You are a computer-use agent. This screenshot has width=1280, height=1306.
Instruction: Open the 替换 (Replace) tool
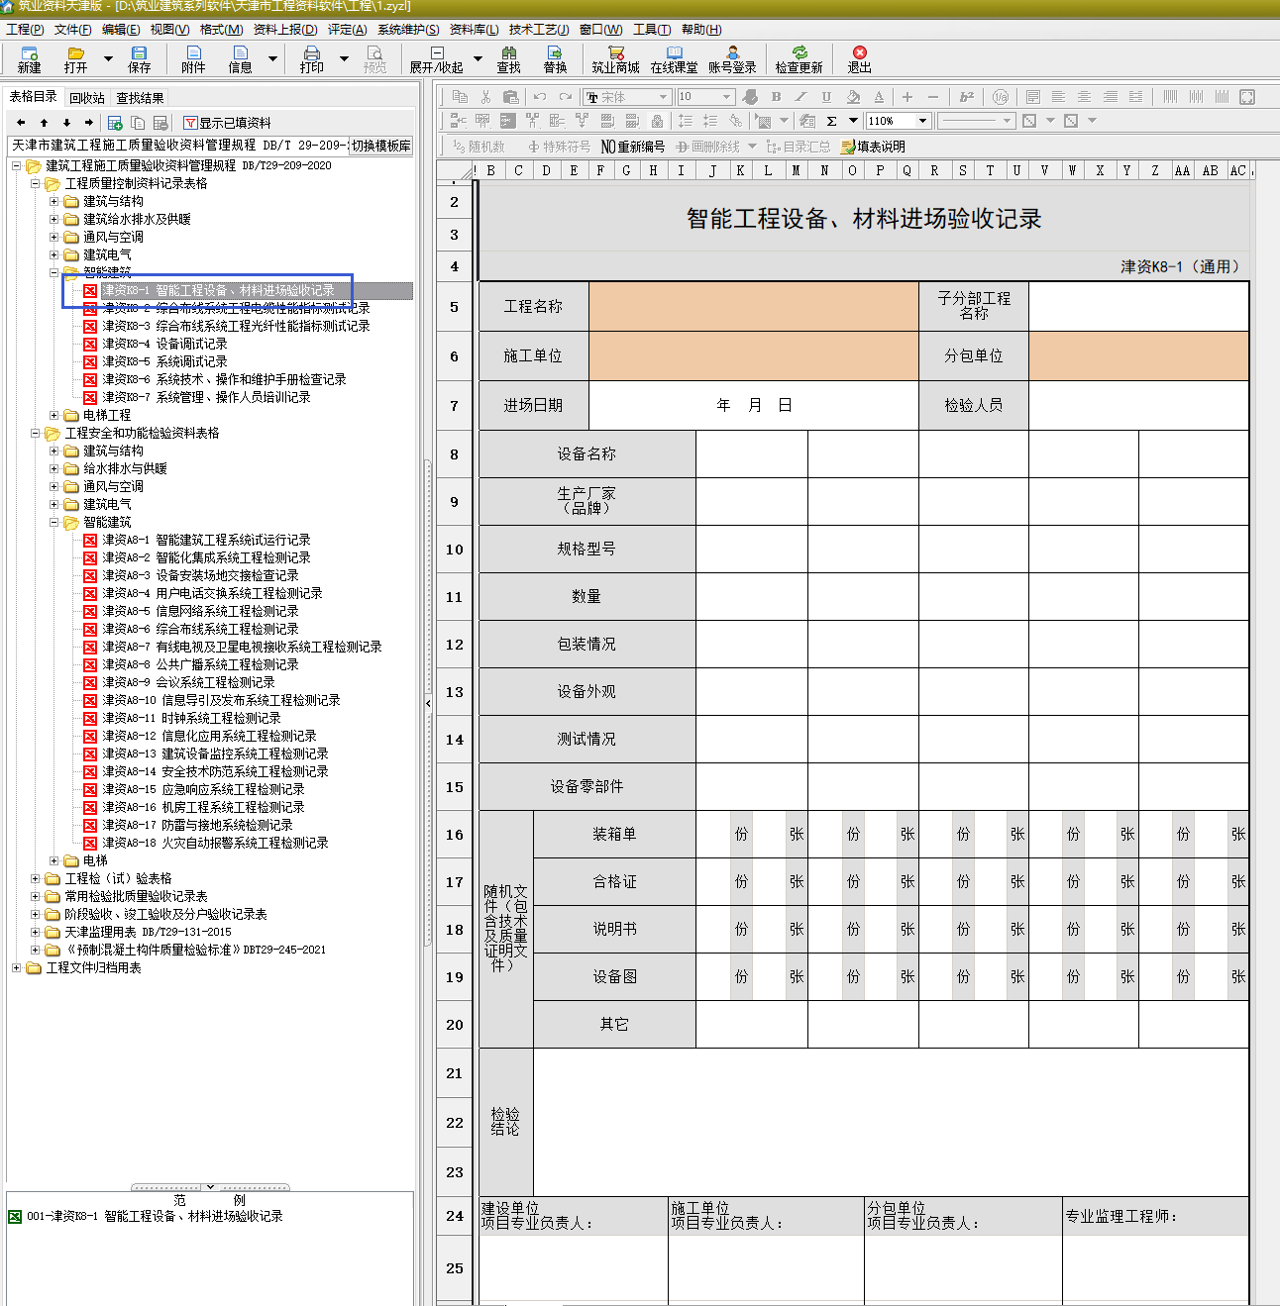click(555, 59)
